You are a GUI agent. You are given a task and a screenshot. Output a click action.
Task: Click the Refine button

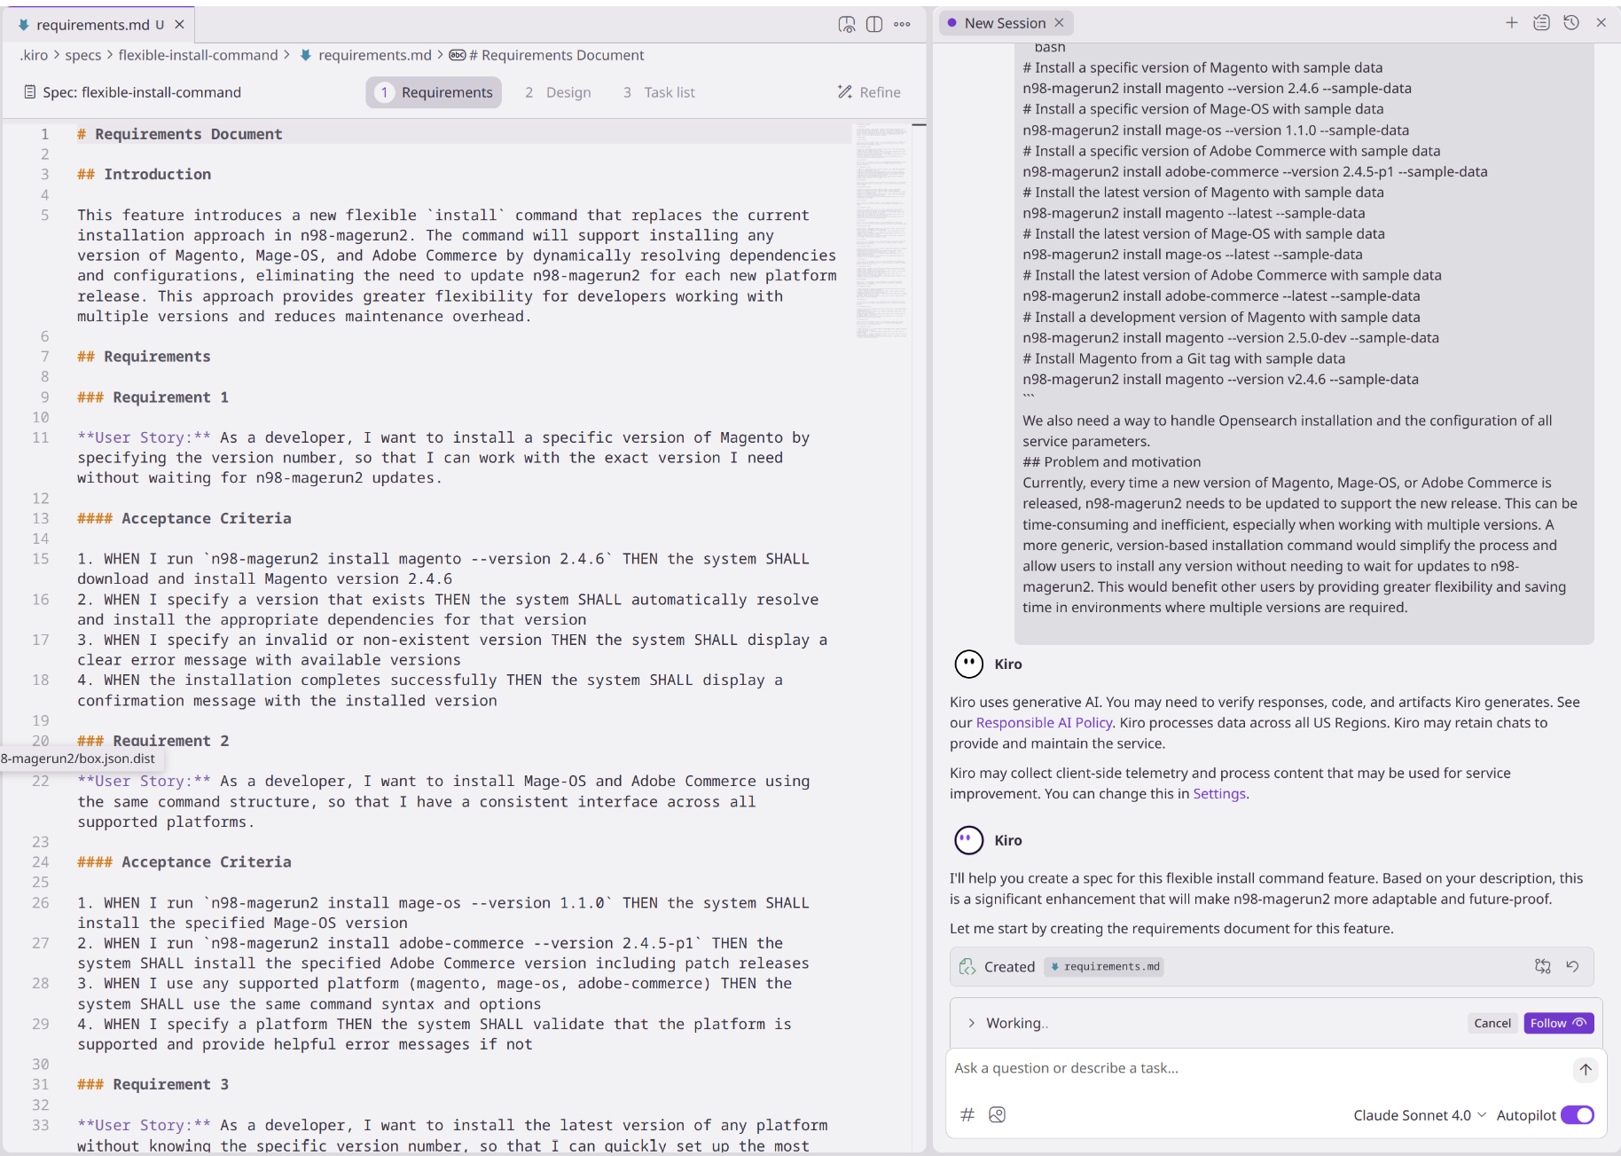point(869,92)
